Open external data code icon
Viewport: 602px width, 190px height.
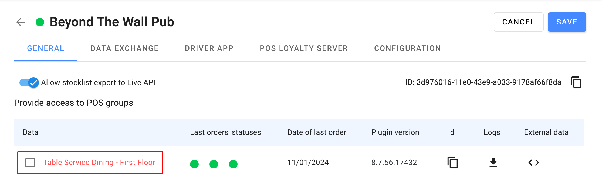coord(533,163)
